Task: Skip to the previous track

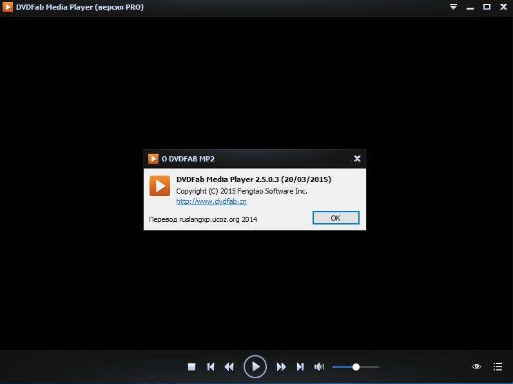Action: [211, 367]
